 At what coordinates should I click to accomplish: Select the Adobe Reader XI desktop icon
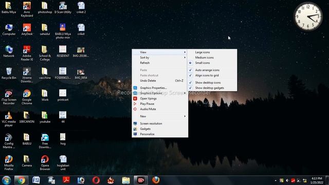click(x=27, y=53)
